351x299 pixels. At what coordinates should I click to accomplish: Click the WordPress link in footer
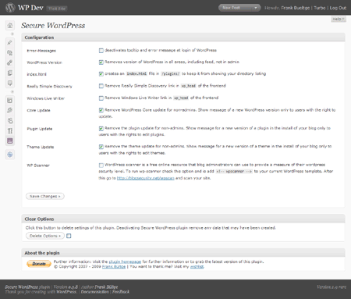click(66, 292)
